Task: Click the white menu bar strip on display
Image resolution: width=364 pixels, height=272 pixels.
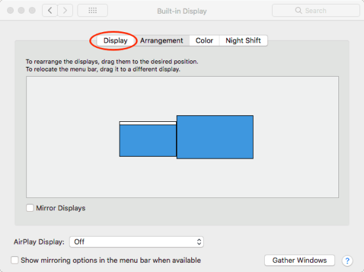Action: [x=148, y=123]
